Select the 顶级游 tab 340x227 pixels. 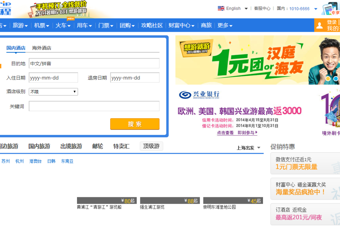coord(151,146)
